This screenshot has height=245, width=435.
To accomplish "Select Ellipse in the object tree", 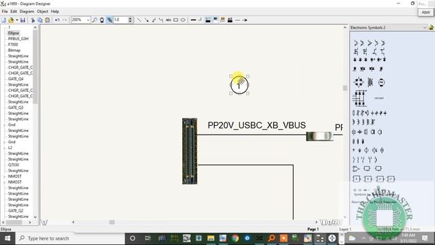I will 14,33.
